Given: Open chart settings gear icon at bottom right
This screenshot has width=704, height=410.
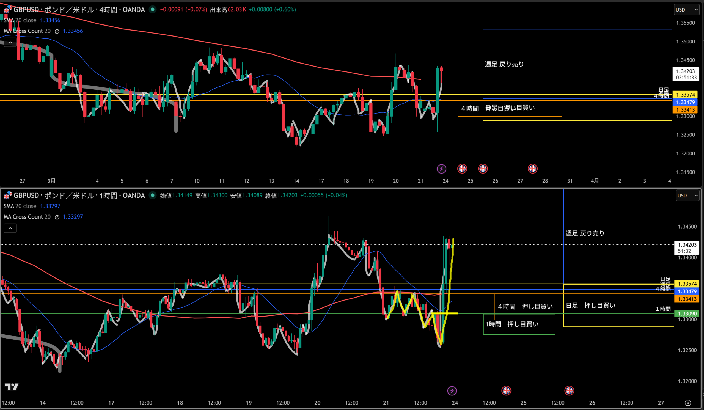Looking at the screenshot, I should [x=688, y=403].
